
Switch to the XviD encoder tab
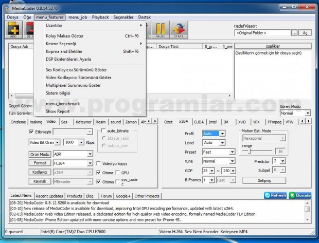242,122
